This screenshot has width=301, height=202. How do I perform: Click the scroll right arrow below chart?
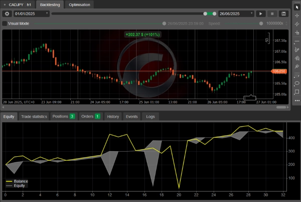point(288,107)
